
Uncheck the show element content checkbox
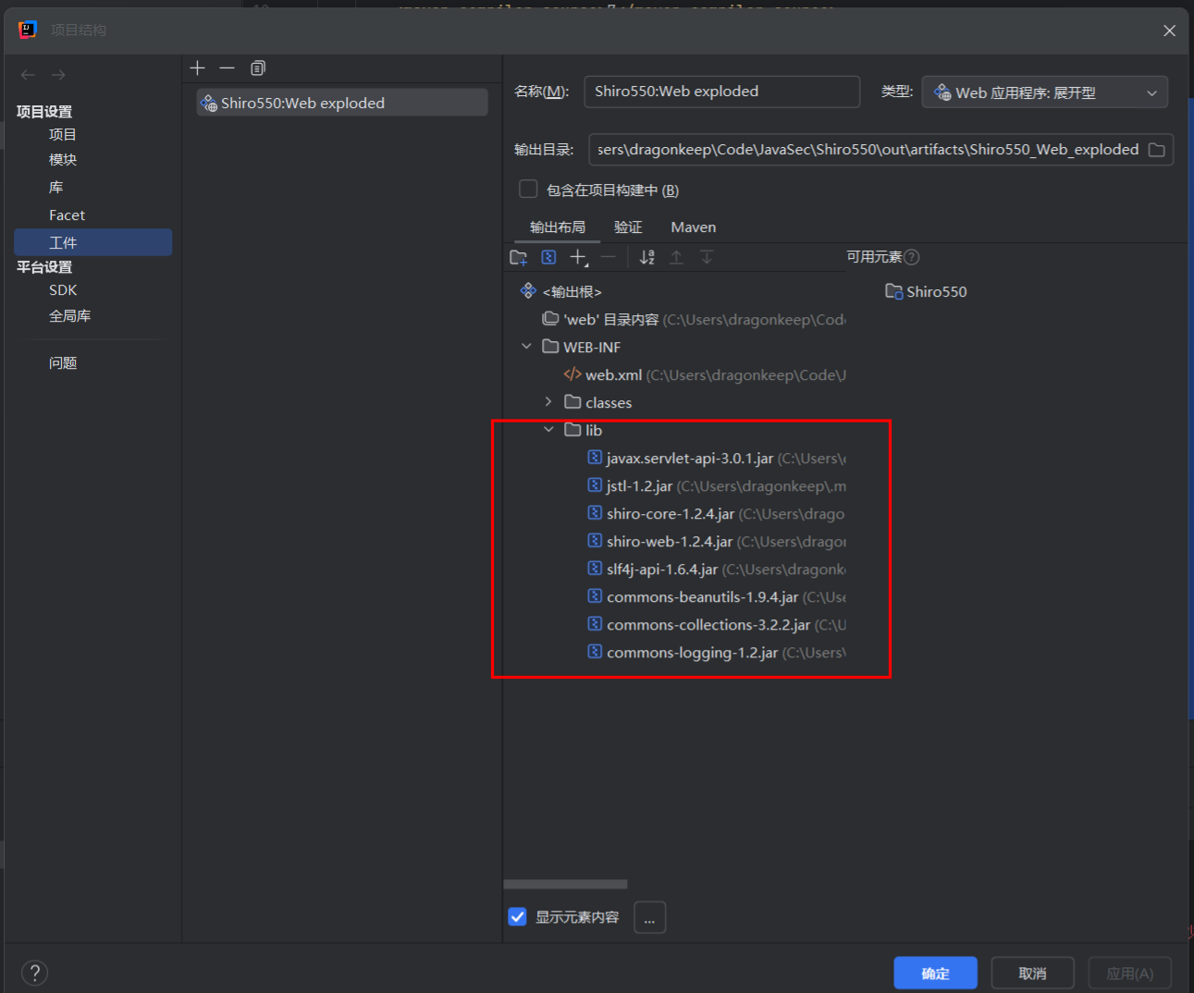tap(518, 916)
